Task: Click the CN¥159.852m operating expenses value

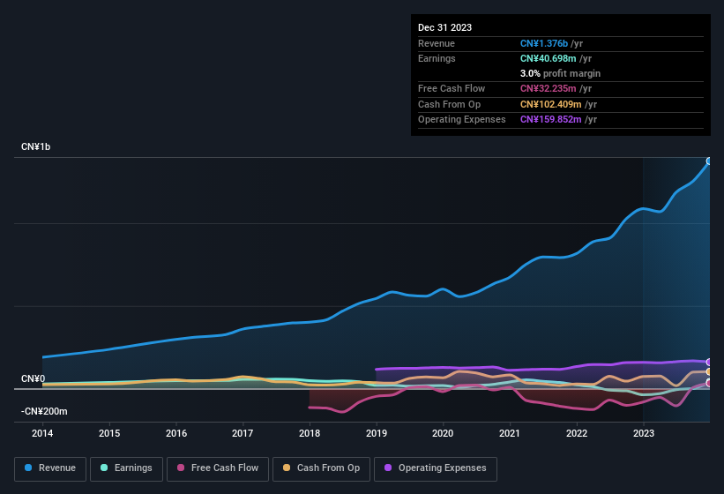Action: (x=551, y=120)
